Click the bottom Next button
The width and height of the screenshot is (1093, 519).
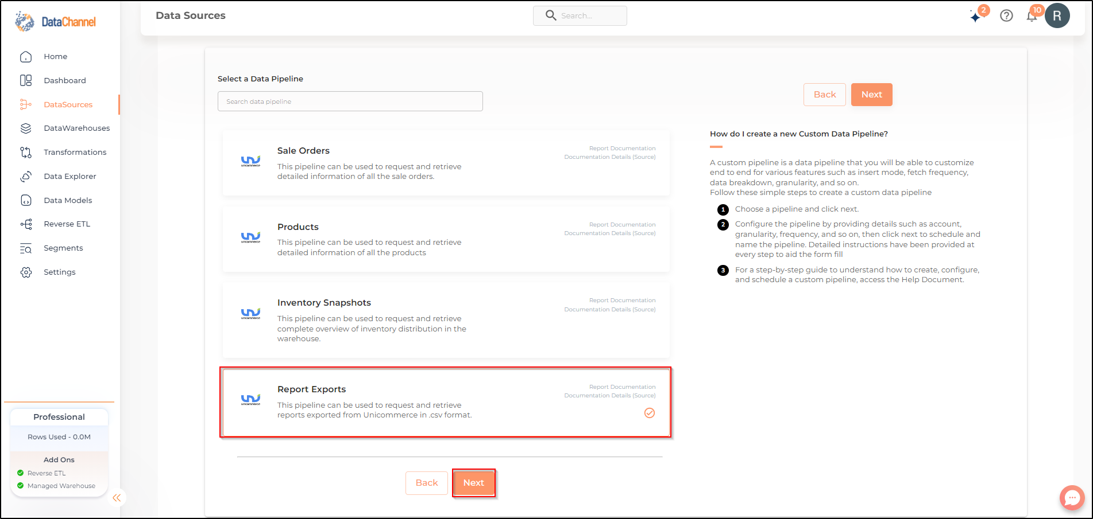tap(474, 483)
